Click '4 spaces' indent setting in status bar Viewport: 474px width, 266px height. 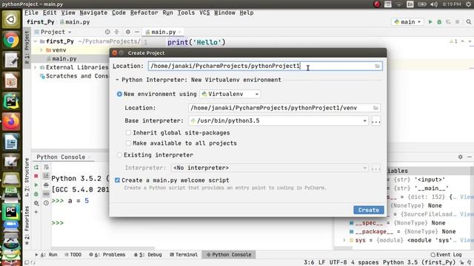pos(364,262)
